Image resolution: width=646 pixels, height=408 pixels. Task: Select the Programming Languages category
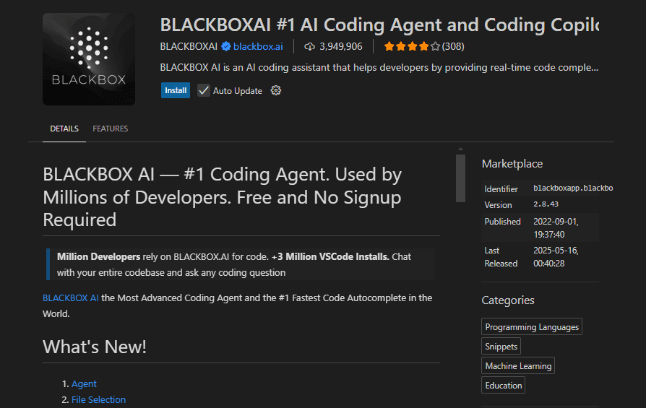click(532, 327)
